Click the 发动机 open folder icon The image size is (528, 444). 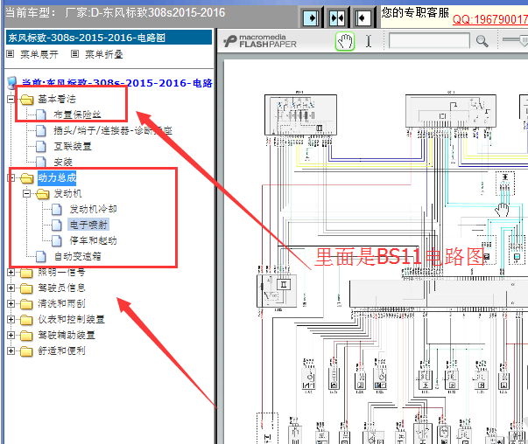pos(42,194)
